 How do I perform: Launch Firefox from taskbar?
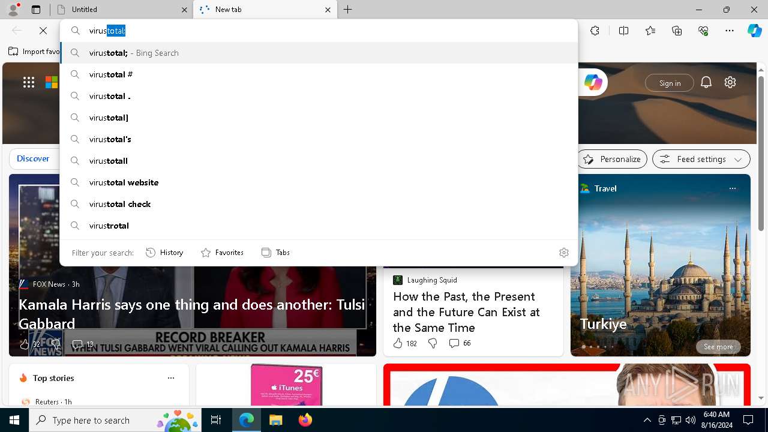click(x=305, y=420)
